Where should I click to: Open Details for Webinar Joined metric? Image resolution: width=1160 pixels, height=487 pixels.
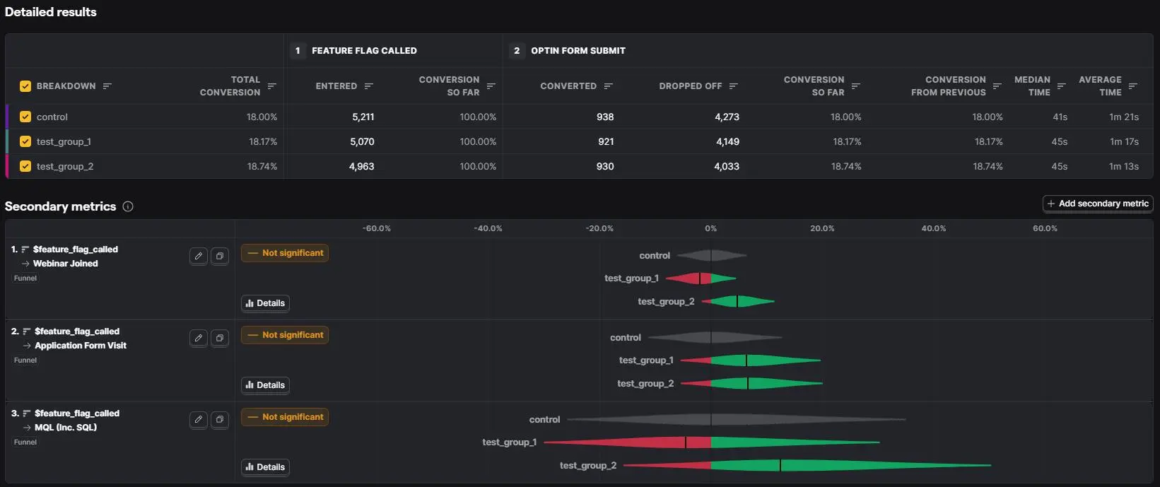265,303
